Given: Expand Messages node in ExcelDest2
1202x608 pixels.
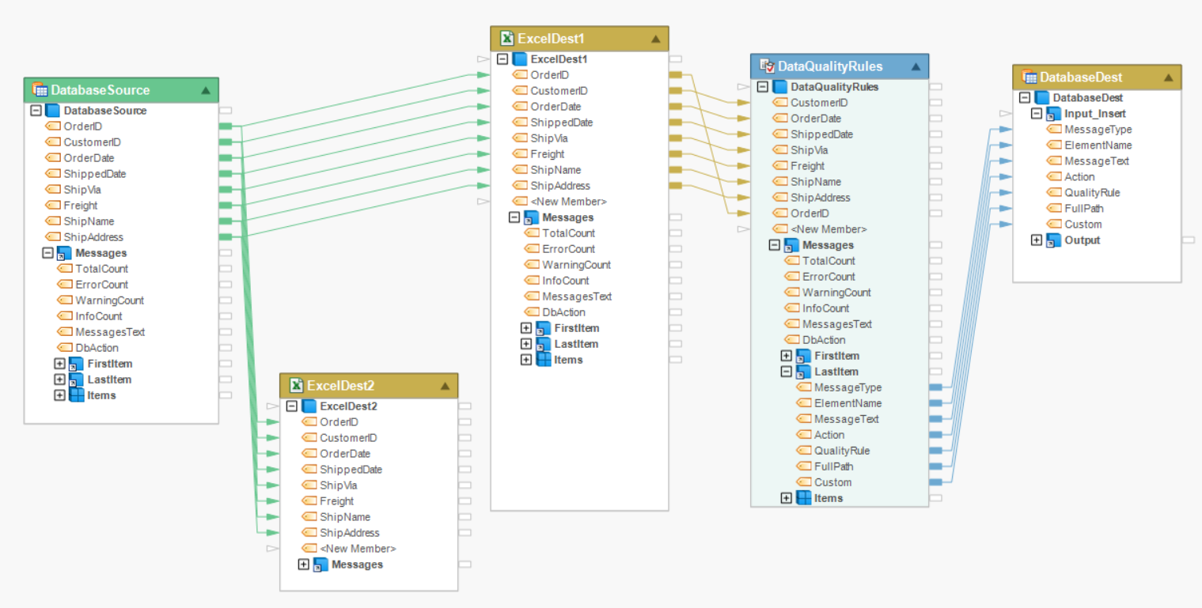Looking at the screenshot, I should pyautogui.click(x=303, y=565).
